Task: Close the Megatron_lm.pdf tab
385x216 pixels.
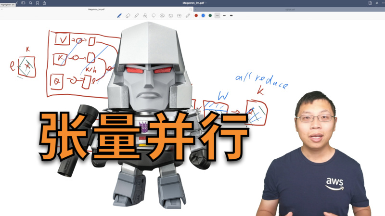Action: (2, 9)
